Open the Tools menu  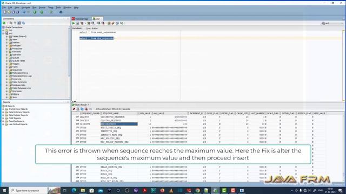58,8
